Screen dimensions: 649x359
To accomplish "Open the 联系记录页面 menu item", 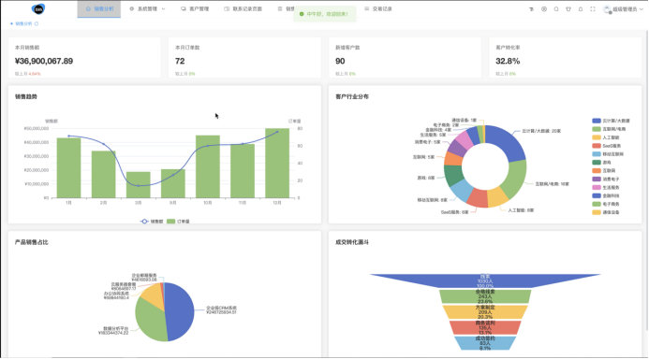I will pos(243,8).
